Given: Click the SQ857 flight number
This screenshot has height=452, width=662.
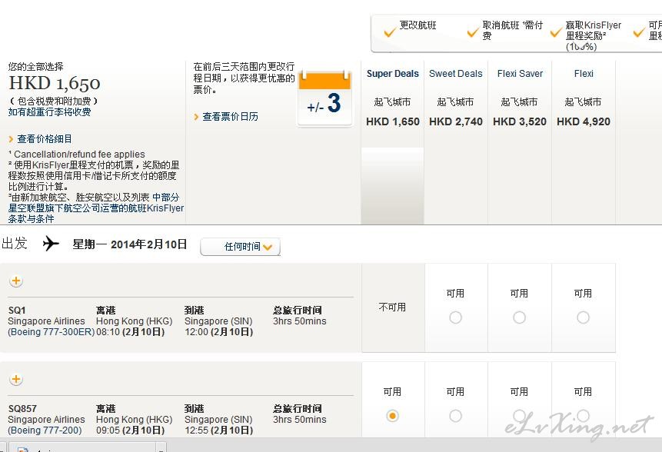Looking at the screenshot, I should (22, 408).
